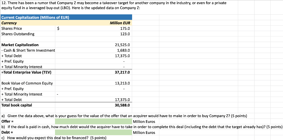Select question a) about the offer value
The width and height of the screenshot is (283, 140).
[x=124, y=116]
